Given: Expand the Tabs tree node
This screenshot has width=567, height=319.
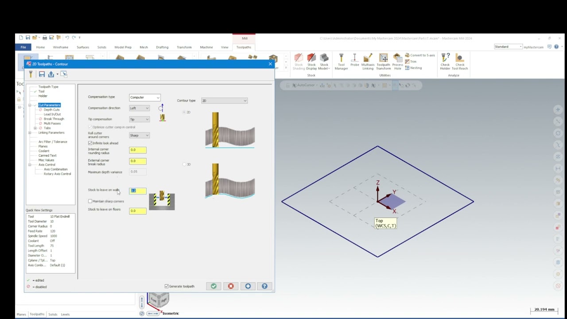Looking at the screenshot, I should pos(35,128).
